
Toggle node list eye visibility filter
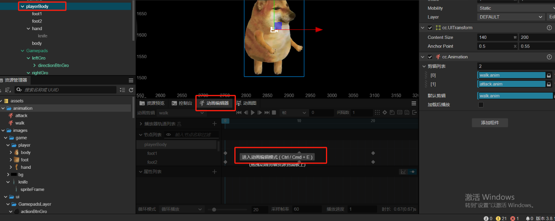click(x=168, y=135)
